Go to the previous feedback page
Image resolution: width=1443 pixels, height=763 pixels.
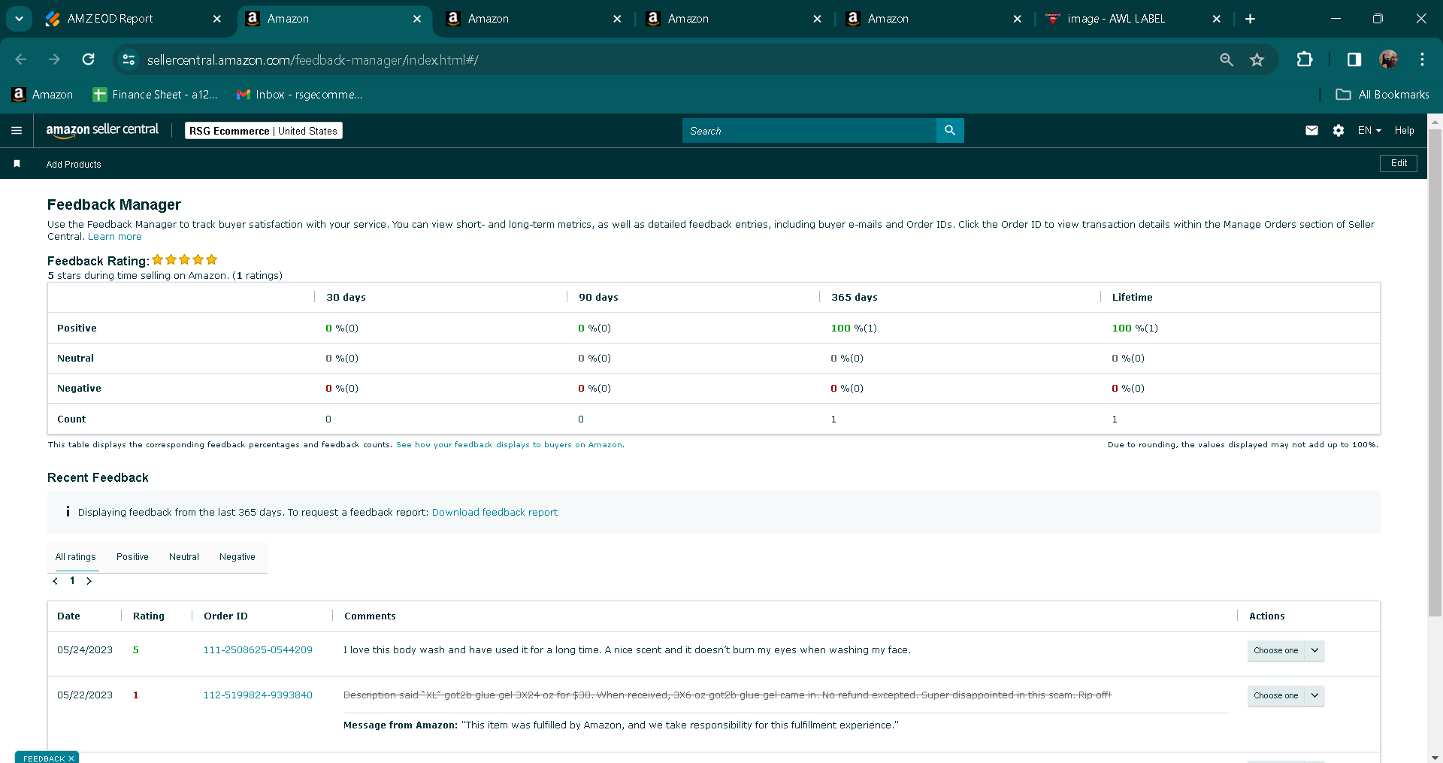point(56,581)
